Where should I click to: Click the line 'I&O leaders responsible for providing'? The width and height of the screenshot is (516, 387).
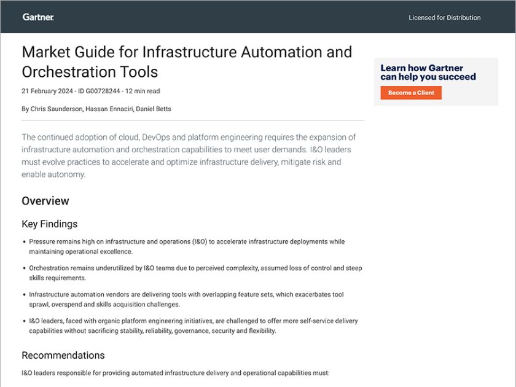176,373
